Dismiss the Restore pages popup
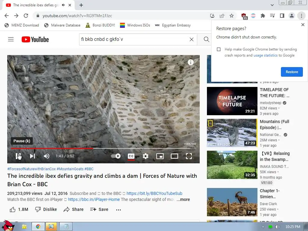 [303, 25]
